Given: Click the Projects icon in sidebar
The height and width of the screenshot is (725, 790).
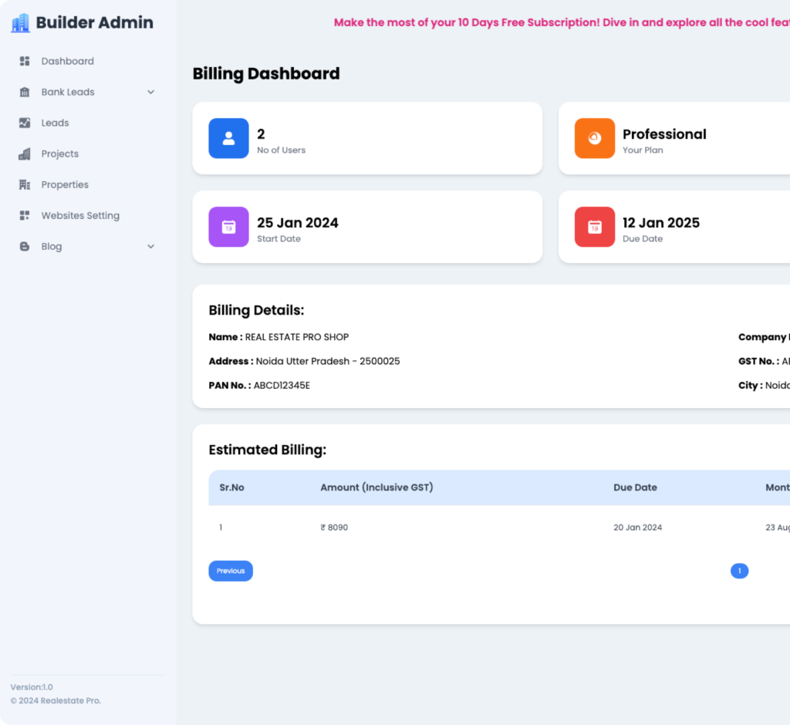Looking at the screenshot, I should pos(25,153).
